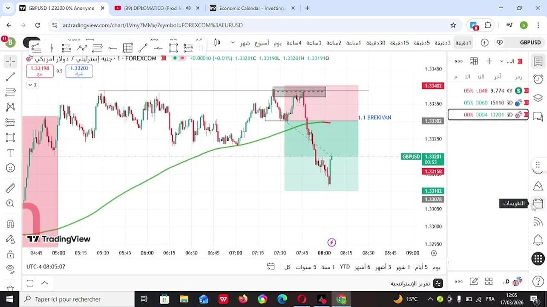This screenshot has height=307, width=547.
Task: Set range to 1 شهر
Action: point(403,267)
